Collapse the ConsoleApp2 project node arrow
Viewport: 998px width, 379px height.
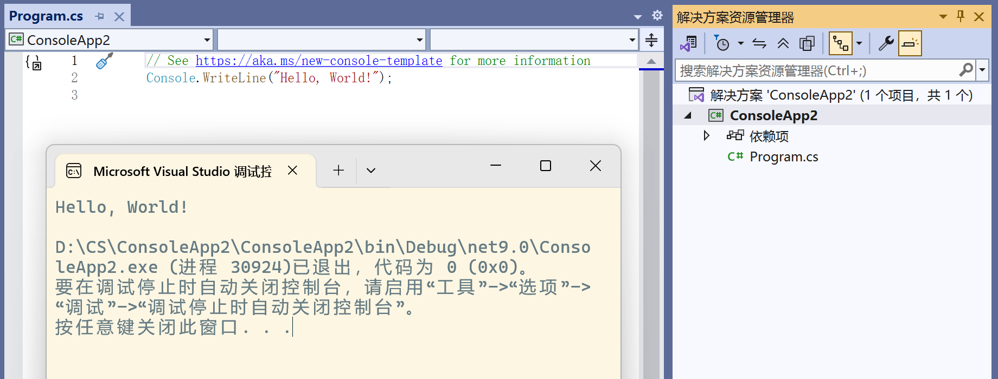tap(688, 115)
